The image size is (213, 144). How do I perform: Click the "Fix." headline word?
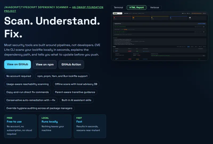13,34
